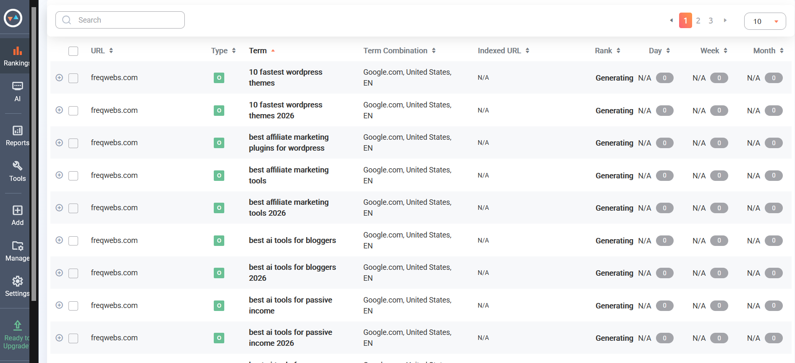This screenshot has height=363, width=795.
Task: Check row 'best ai tools for bloggers'
Action: (73, 241)
